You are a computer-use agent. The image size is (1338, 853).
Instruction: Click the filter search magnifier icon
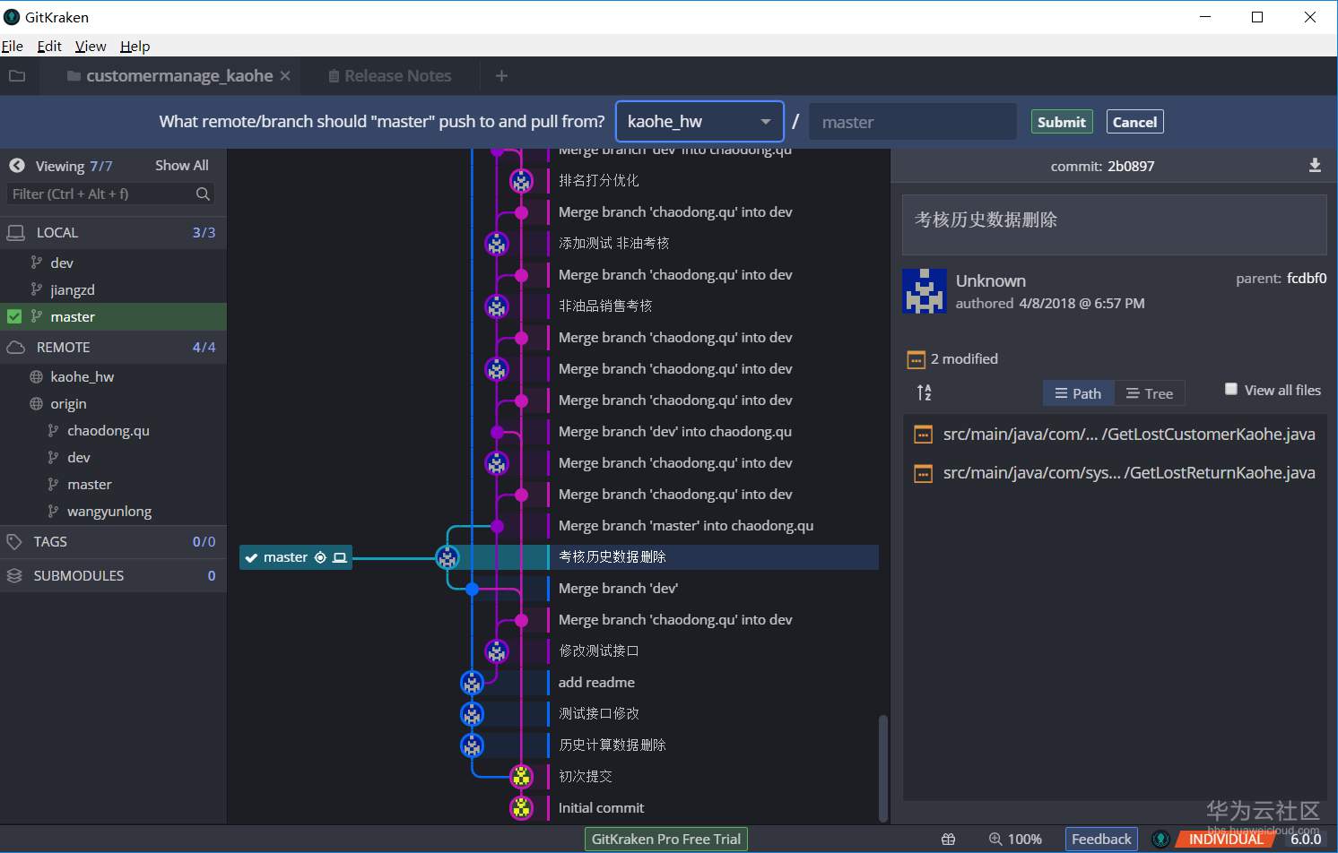click(x=203, y=194)
